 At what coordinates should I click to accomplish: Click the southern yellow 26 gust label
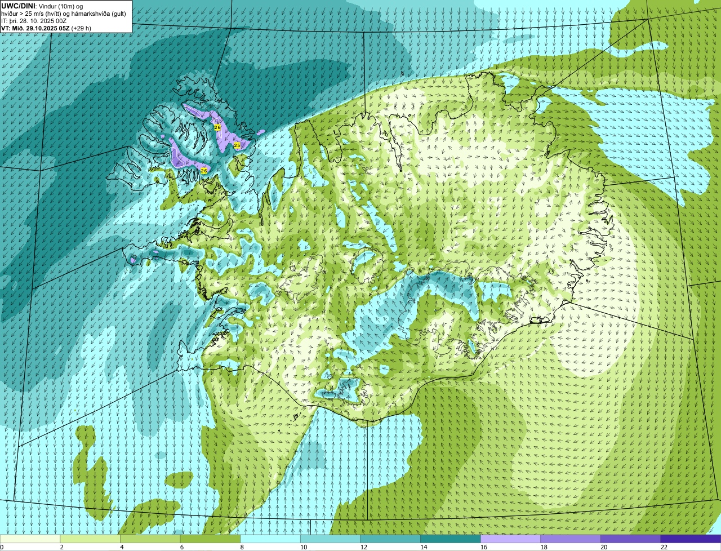click(204, 170)
